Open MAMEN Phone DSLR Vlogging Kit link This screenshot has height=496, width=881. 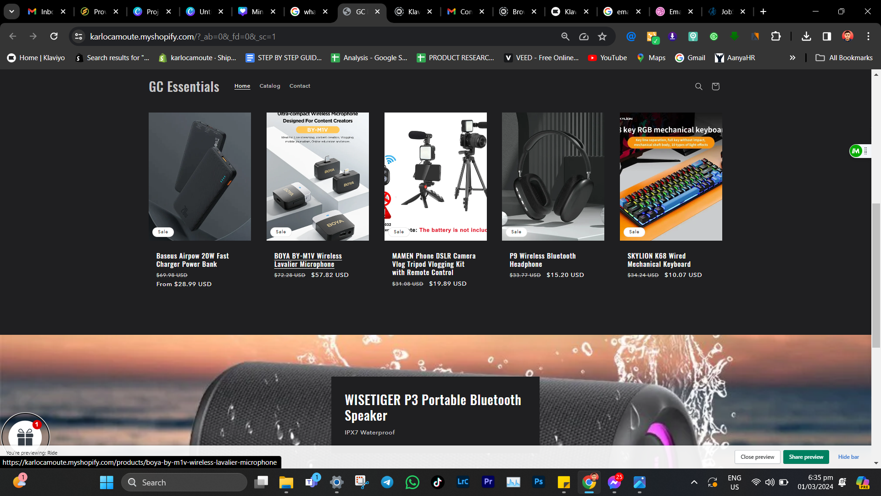coord(434,264)
